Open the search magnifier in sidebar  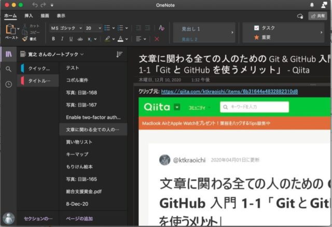(8, 69)
